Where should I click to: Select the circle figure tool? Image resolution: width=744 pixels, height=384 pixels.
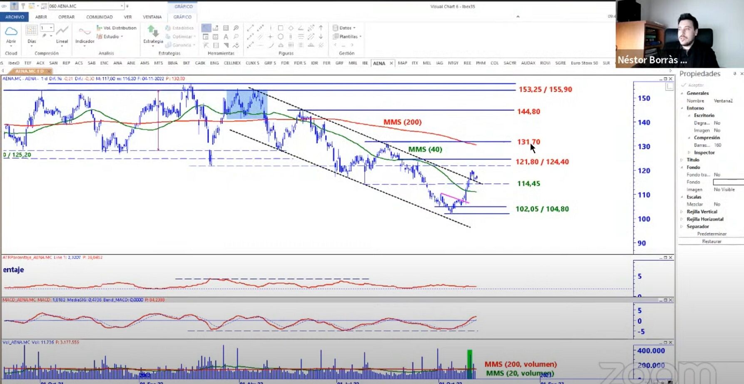pos(281,37)
